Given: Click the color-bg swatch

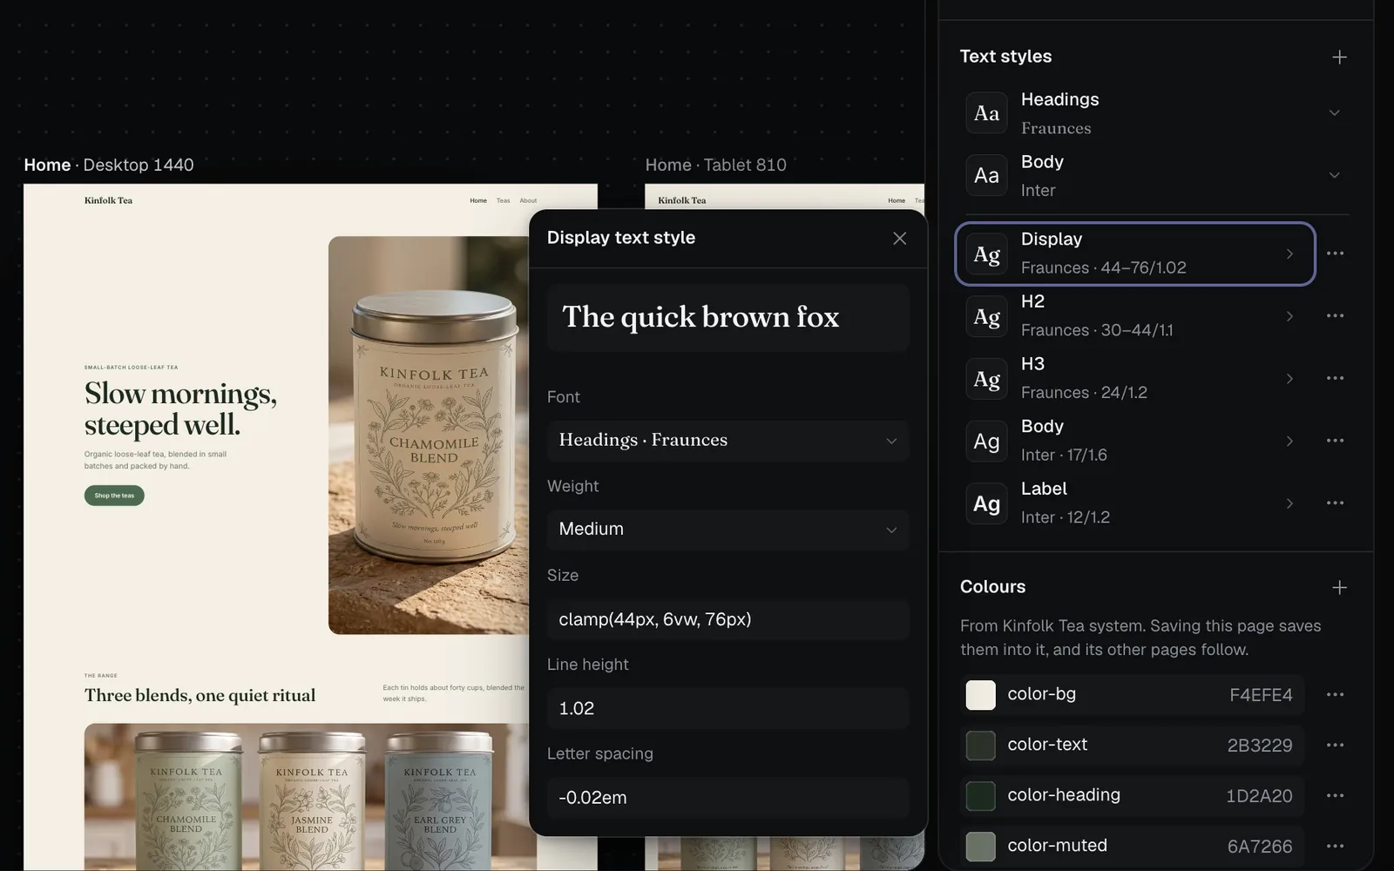Looking at the screenshot, I should (980, 695).
